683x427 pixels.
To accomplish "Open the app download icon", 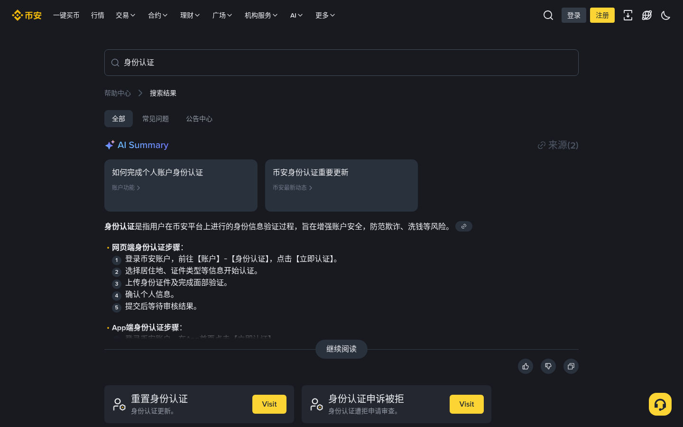I will (628, 15).
